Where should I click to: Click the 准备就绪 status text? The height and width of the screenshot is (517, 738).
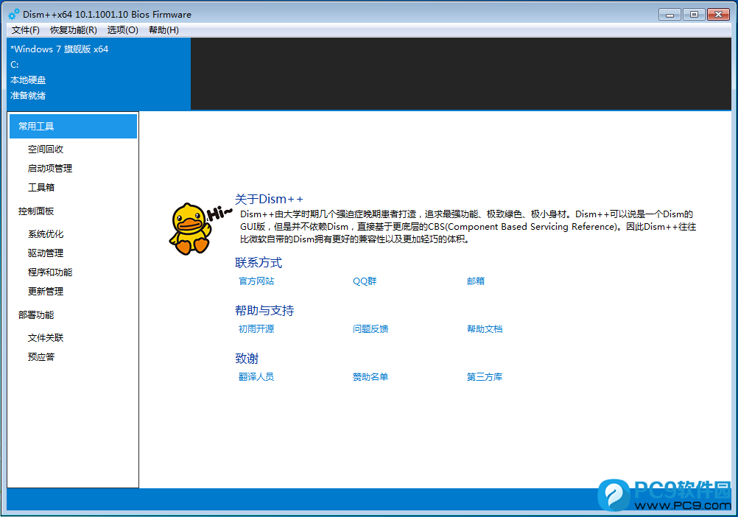[28, 96]
